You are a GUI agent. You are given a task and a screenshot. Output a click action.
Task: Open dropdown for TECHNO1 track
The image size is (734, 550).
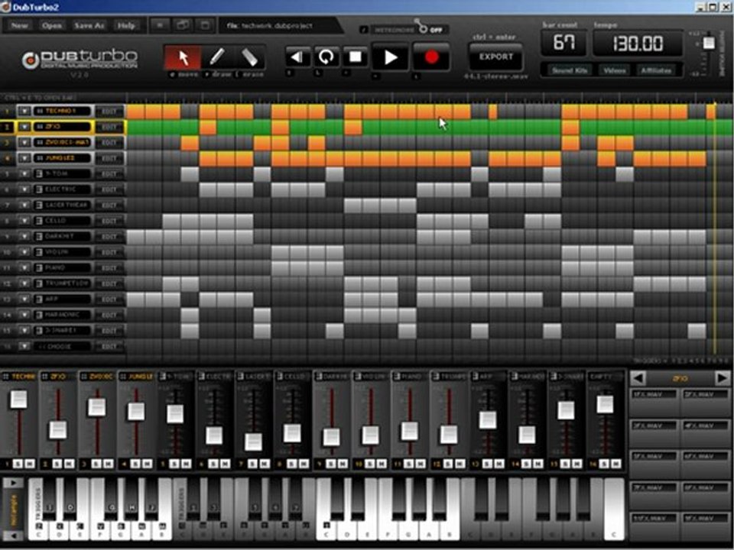pyautogui.click(x=24, y=112)
